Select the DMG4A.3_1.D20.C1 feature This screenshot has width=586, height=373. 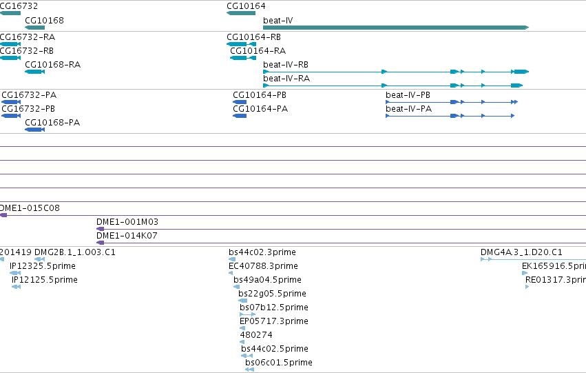pos(533,259)
